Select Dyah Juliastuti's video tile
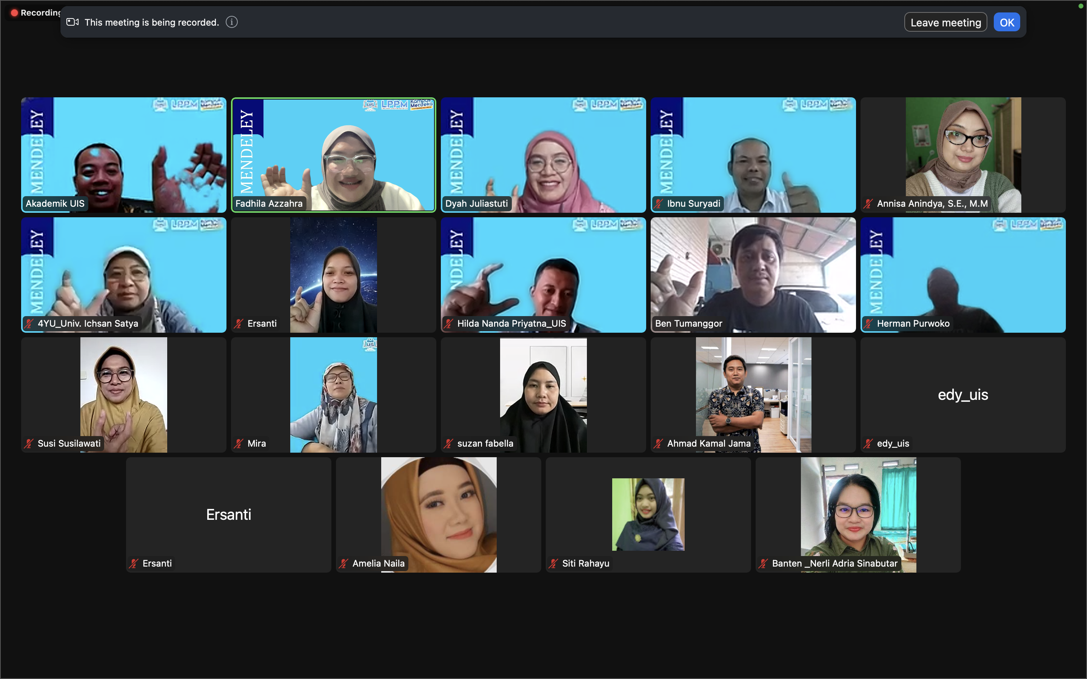The image size is (1087, 679). 543,155
